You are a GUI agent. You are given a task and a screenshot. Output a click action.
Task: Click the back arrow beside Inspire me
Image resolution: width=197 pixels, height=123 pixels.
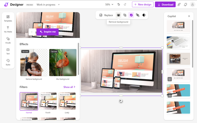coord(32,32)
